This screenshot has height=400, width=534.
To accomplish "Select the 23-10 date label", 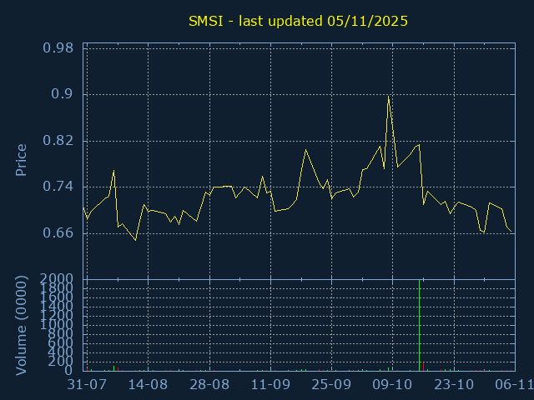I will click(454, 385).
